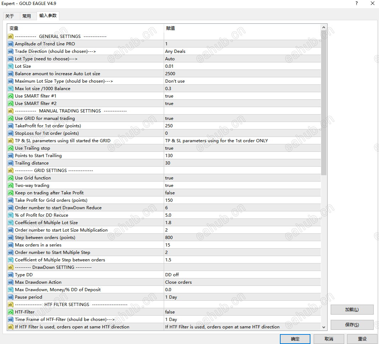The width and height of the screenshot is (379, 344).
Task: Click the double-type icon beside Lot Size
Action: [x=10, y=66]
